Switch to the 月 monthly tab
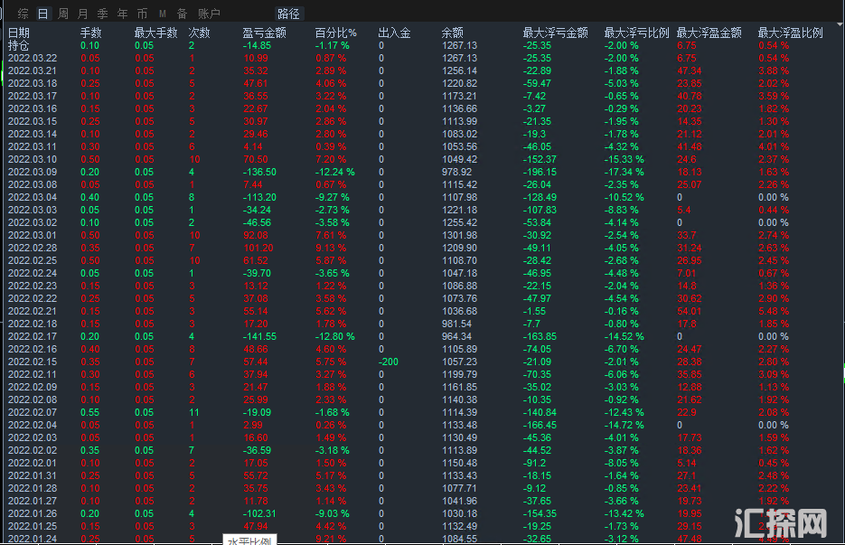This screenshot has height=545, width=845. click(82, 14)
